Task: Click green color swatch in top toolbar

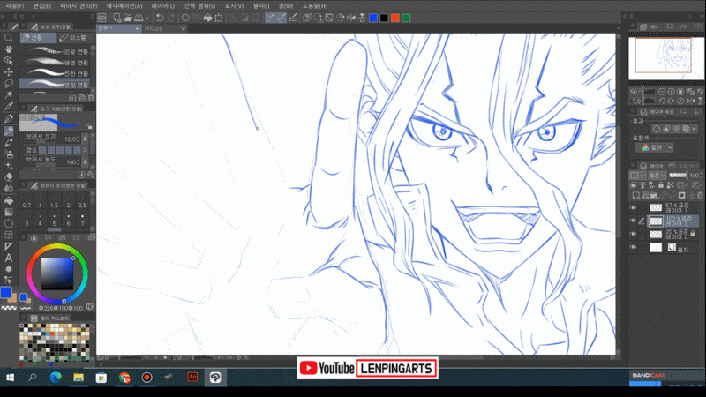Action: (x=406, y=18)
